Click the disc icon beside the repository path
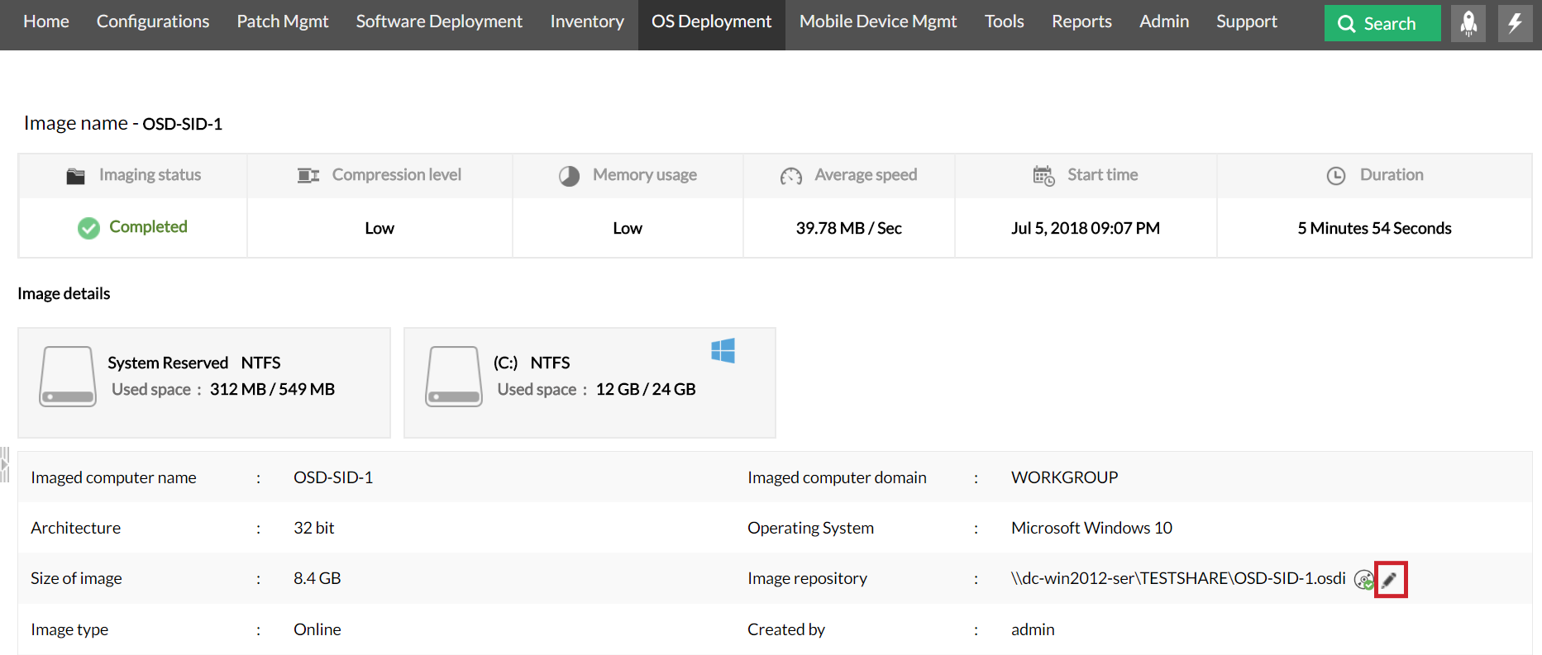The height and width of the screenshot is (655, 1542). point(1363,580)
